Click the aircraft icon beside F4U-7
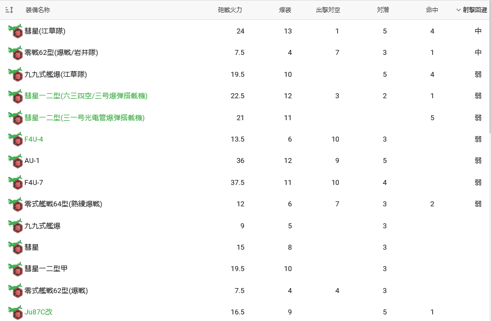 click(x=16, y=182)
